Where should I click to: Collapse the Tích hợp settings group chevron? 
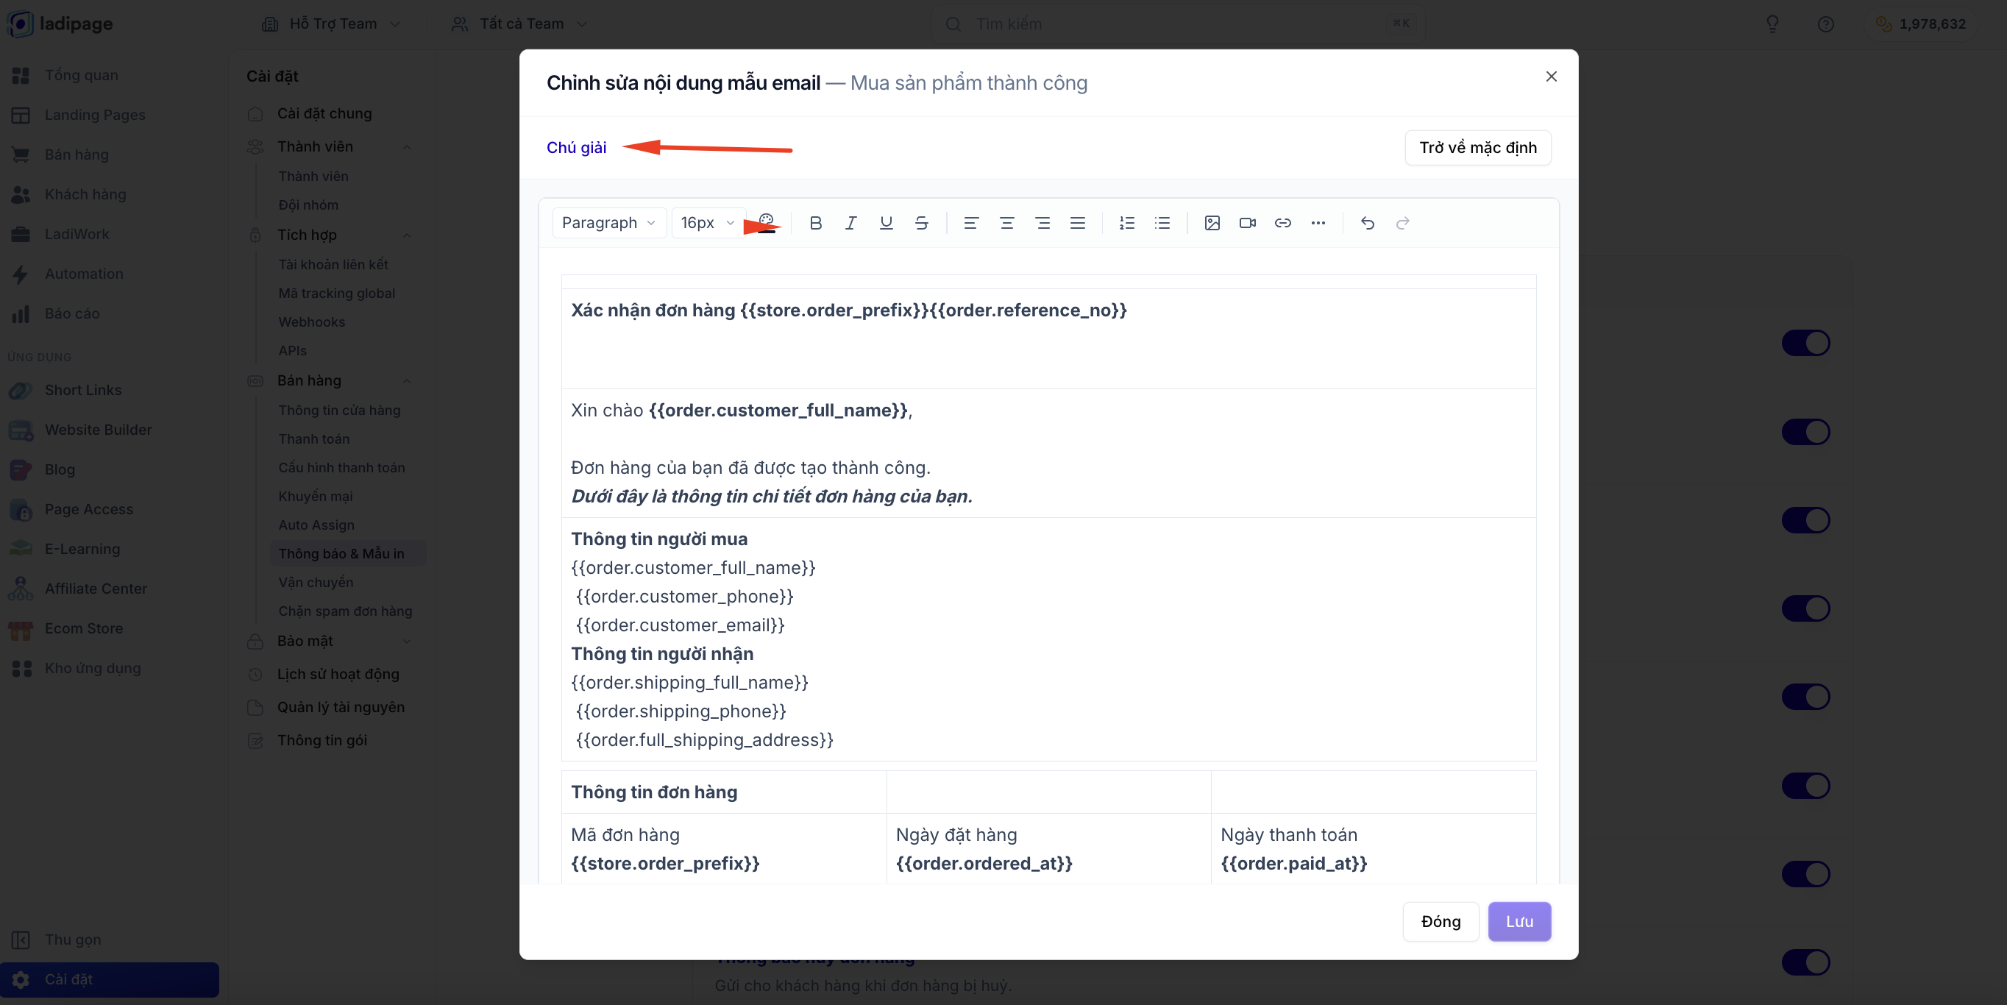coord(407,235)
